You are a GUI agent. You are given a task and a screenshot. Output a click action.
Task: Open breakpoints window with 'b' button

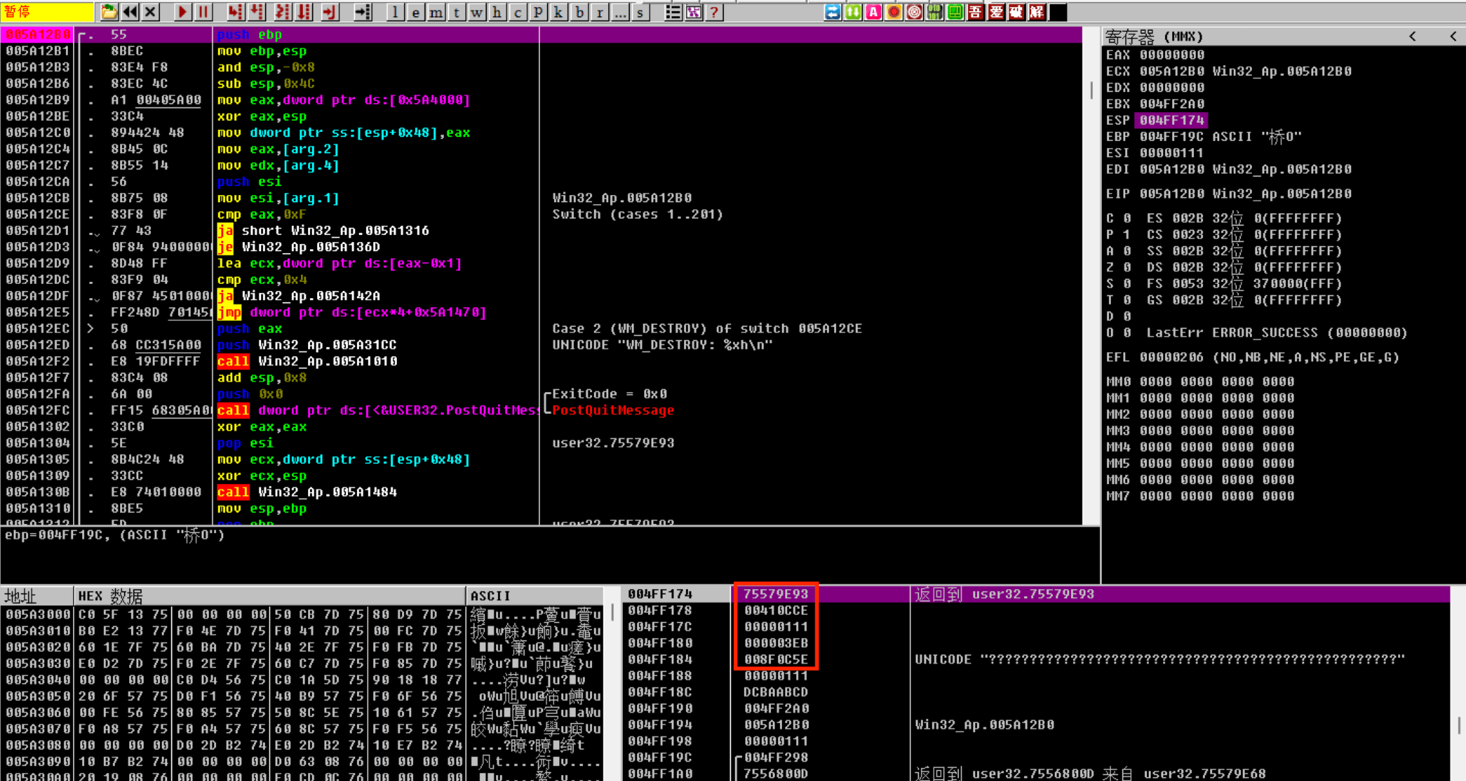[x=579, y=12]
